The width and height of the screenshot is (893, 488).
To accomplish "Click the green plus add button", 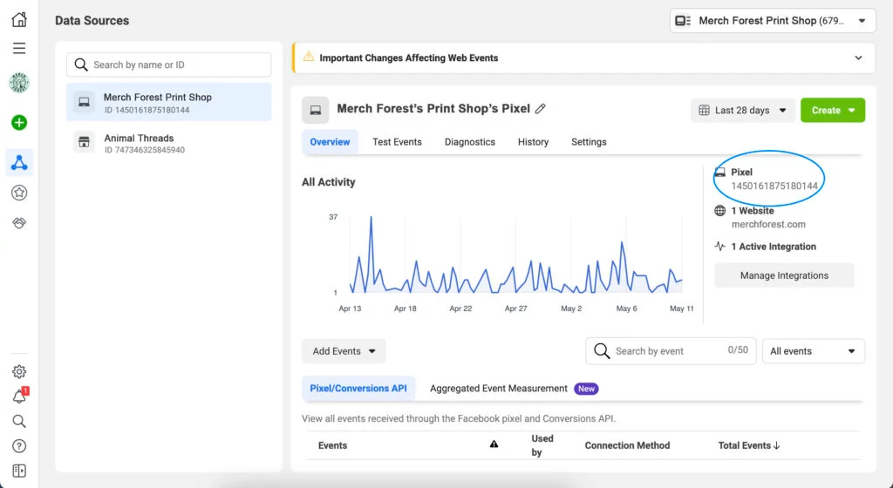I will [x=19, y=122].
